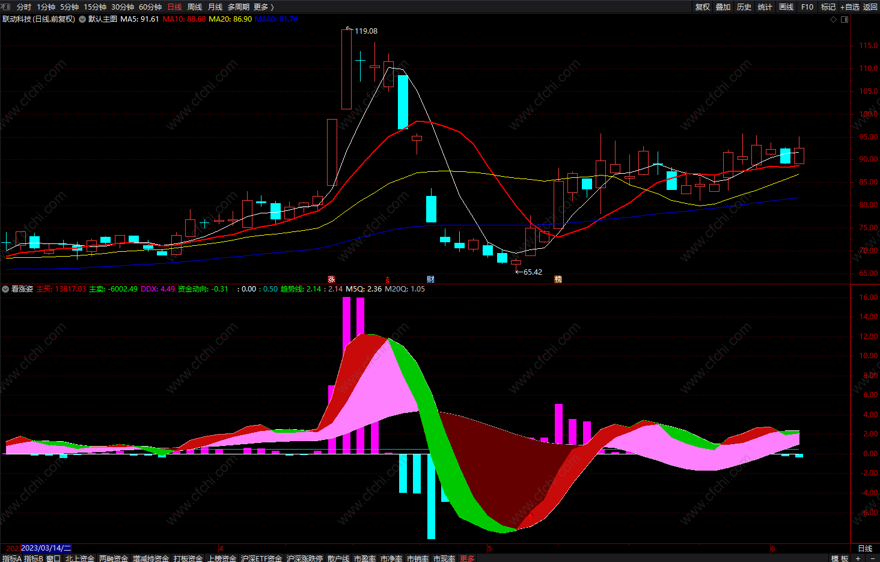Click the M5Q: 2.36 value
Viewport: 880px width, 562px height.
pyautogui.click(x=364, y=289)
